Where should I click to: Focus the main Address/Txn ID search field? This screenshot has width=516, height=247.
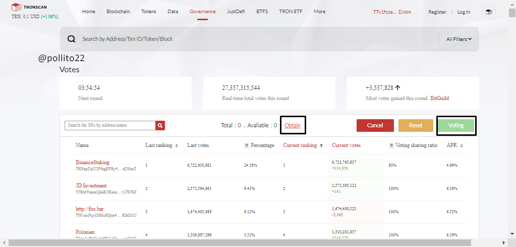(257, 39)
